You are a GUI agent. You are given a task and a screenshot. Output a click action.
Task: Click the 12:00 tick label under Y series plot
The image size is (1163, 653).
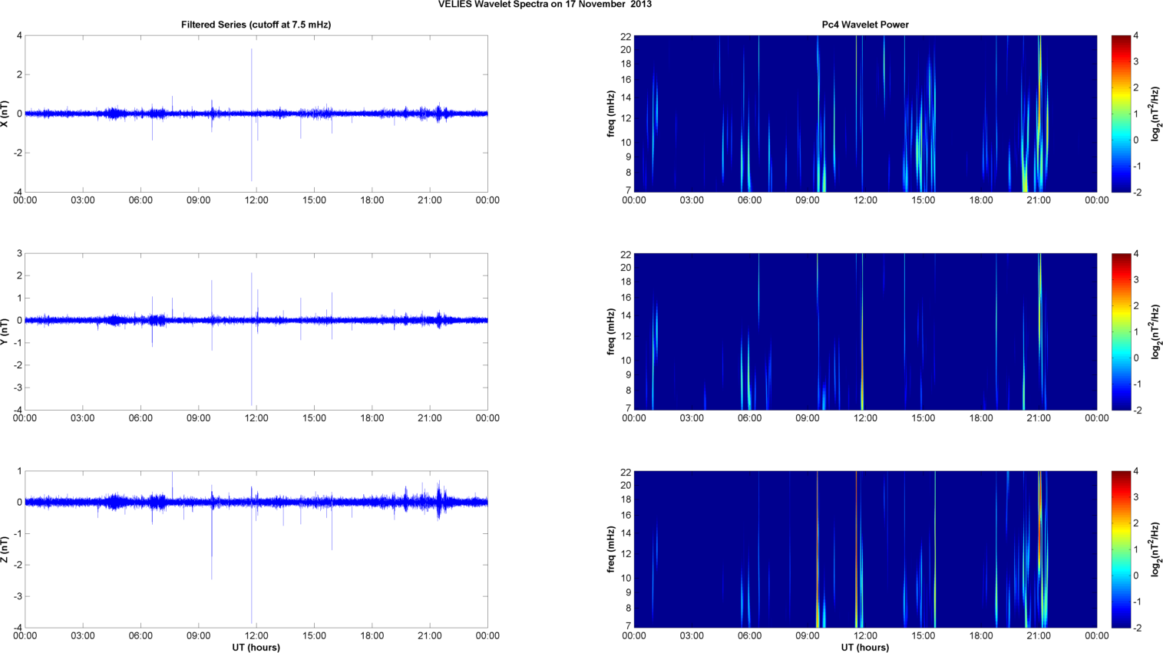click(x=256, y=418)
